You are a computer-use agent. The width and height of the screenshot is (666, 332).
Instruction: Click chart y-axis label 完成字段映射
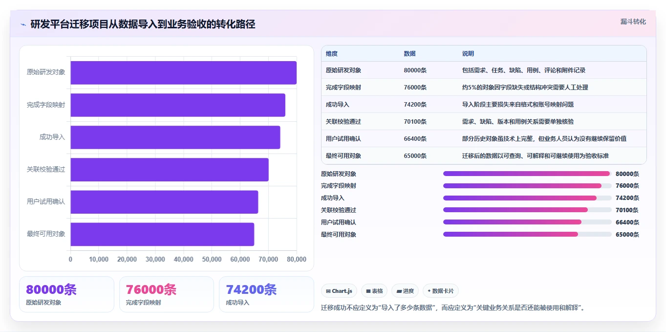46,105
